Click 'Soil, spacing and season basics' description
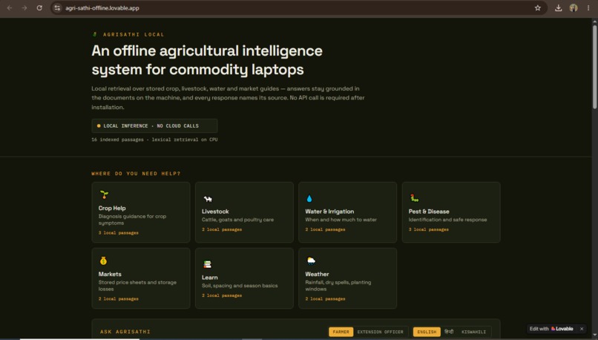 (x=240, y=286)
